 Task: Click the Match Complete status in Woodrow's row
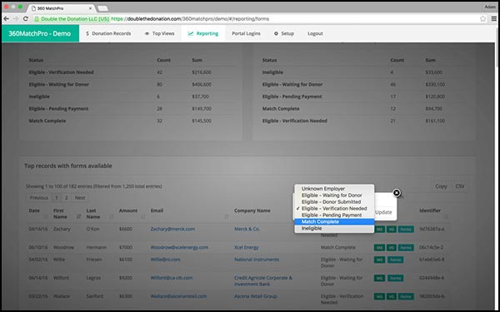[338, 247]
